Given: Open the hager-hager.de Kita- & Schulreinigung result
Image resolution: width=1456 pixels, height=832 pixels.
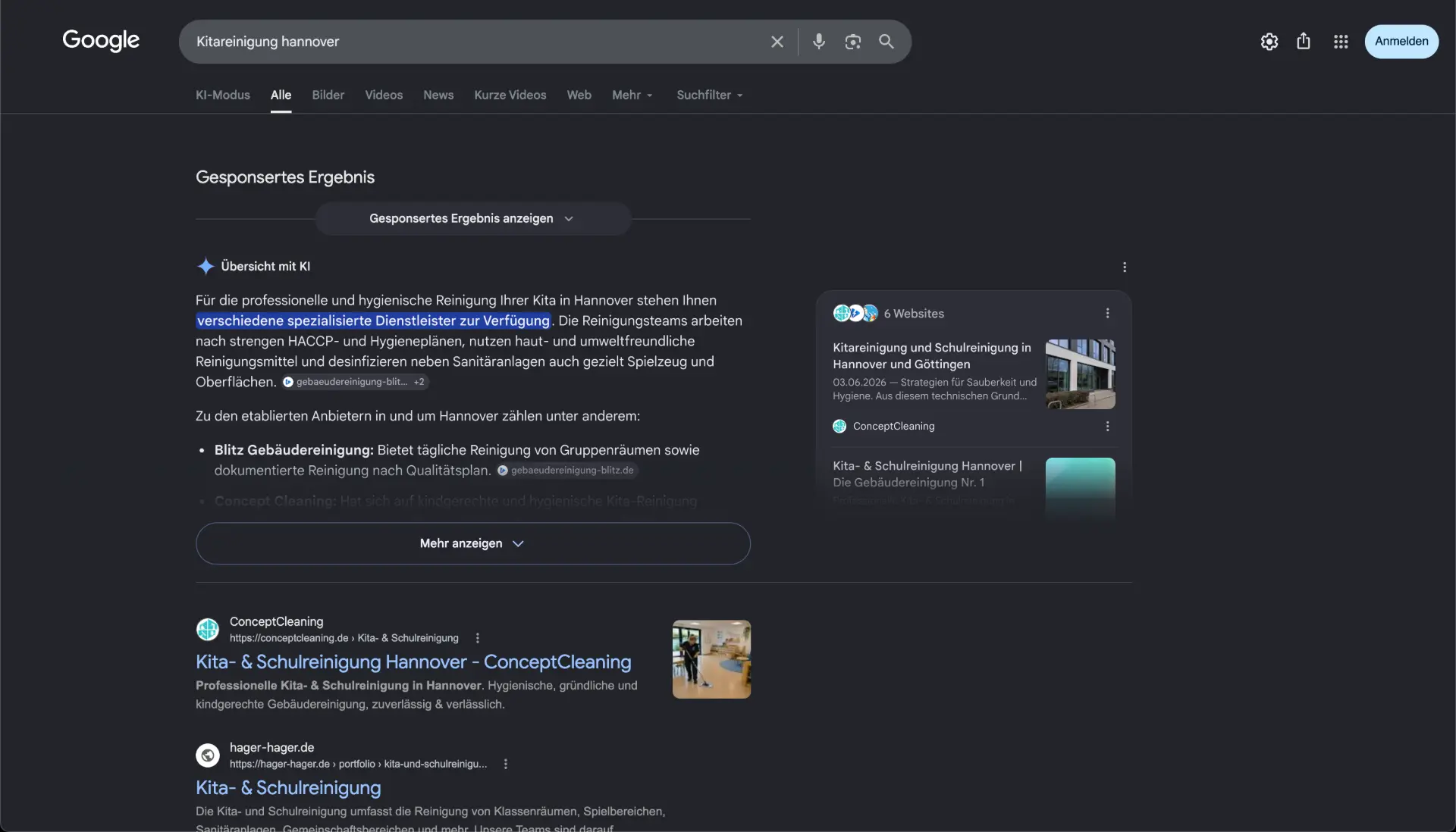Looking at the screenshot, I should click(x=288, y=787).
